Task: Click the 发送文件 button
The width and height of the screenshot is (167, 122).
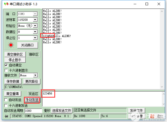Action: (x=137, y=110)
